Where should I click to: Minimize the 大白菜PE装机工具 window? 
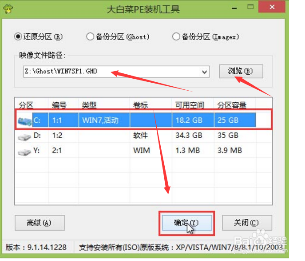tap(234, 8)
